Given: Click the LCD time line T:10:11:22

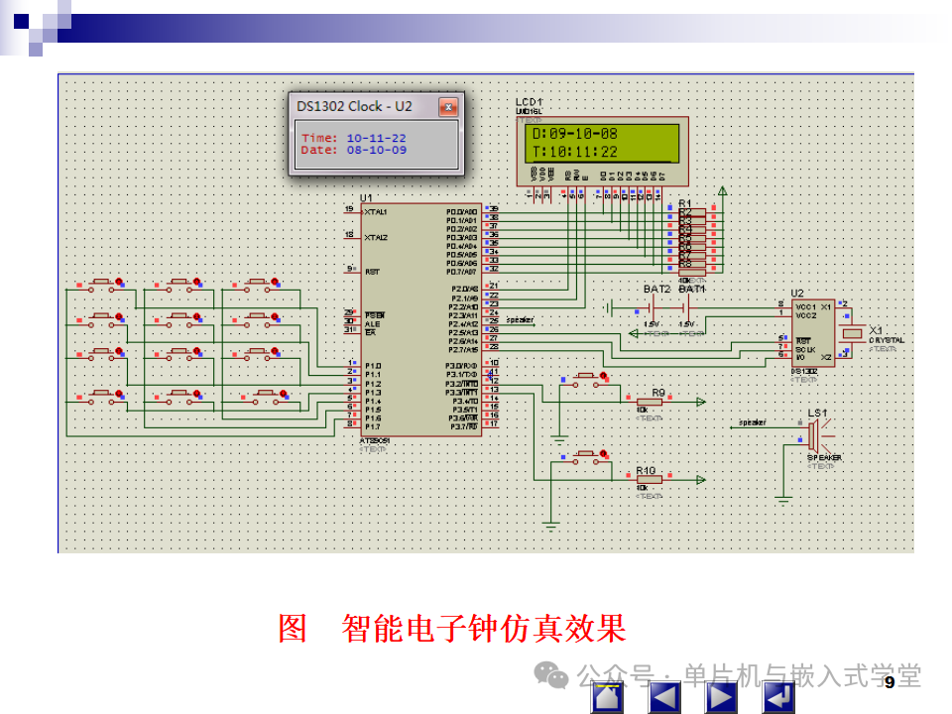Looking at the screenshot, I should (x=574, y=152).
